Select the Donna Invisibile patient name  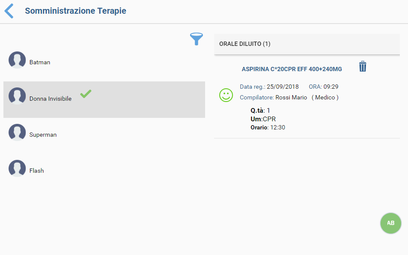coord(51,99)
